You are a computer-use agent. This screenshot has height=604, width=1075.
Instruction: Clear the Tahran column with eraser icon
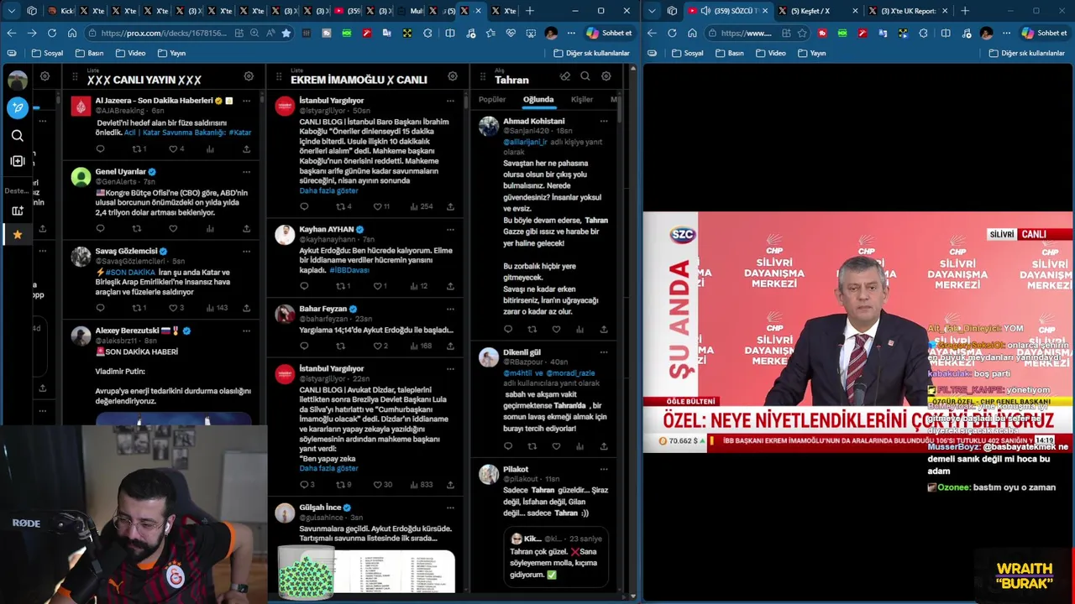click(x=564, y=76)
